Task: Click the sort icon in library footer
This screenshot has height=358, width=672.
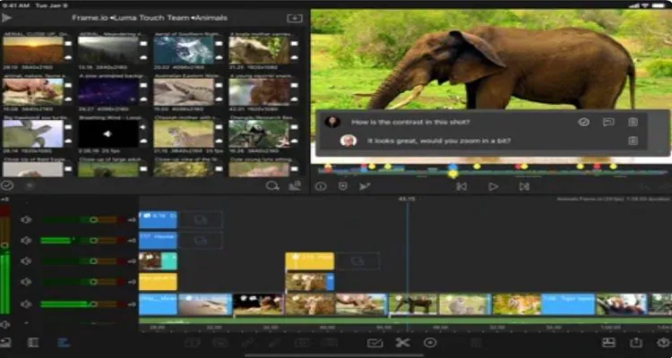Action: (x=295, y=186)
